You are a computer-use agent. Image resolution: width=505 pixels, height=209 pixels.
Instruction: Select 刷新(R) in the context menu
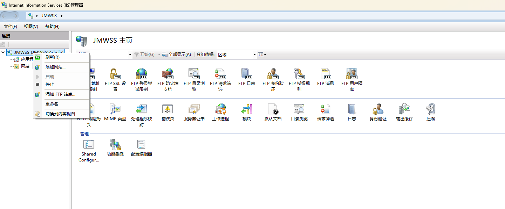tap(52, 57)
